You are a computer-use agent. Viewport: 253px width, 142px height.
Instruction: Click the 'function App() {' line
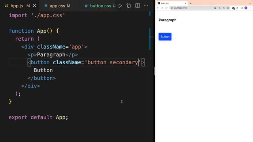[34, 31]
